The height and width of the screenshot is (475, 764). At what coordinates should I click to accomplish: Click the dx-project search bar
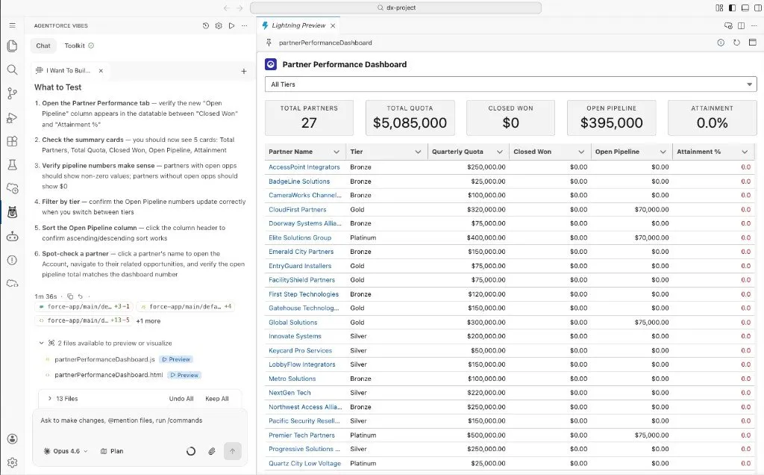[x=395, y=7]
